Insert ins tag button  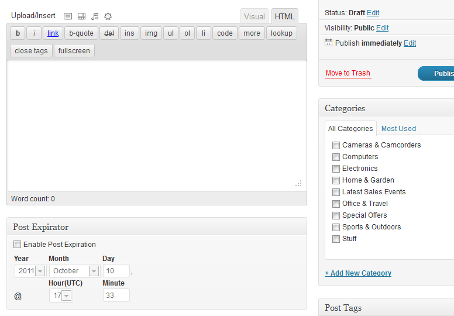[129, 33]
